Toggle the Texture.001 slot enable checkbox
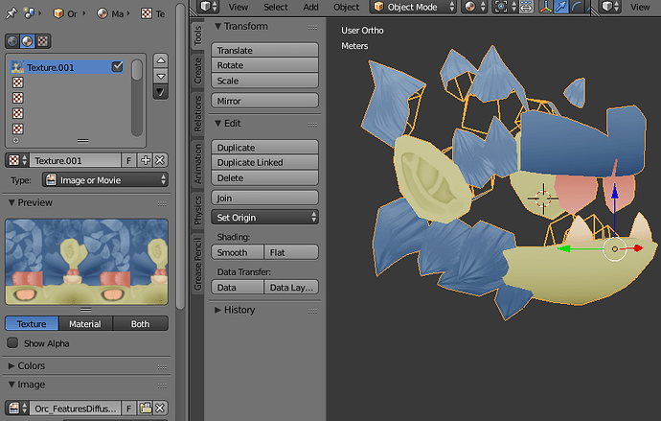 [x=117, y=67]
